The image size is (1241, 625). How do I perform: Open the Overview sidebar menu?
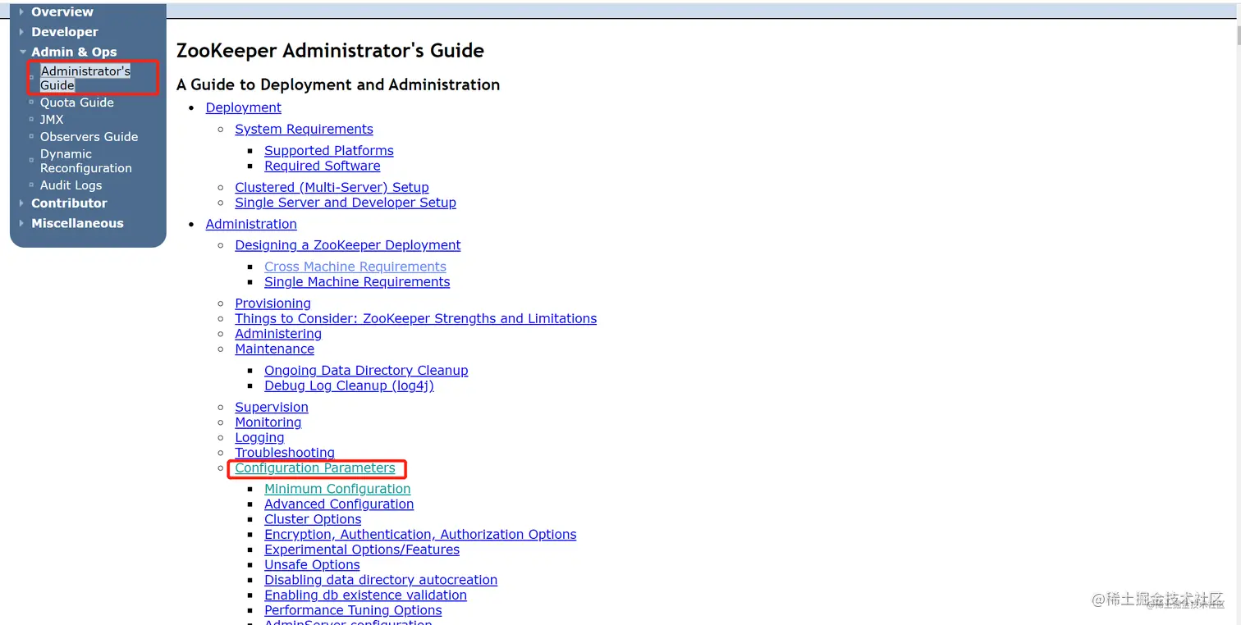coord(62,12)
